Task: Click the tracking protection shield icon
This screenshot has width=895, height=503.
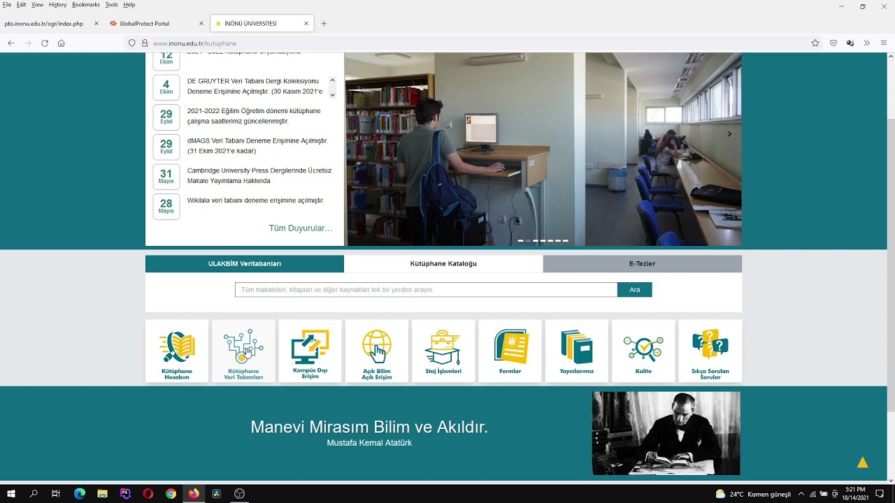Action: [x=131, y=43]
